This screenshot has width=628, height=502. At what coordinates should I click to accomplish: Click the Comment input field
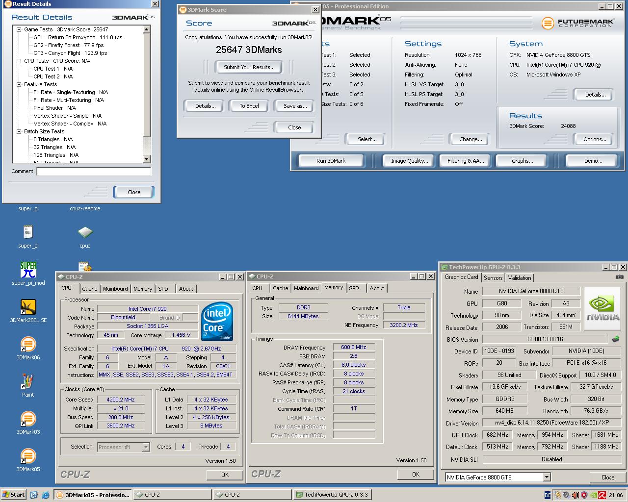pyautogui.click(x=94, y=171)
